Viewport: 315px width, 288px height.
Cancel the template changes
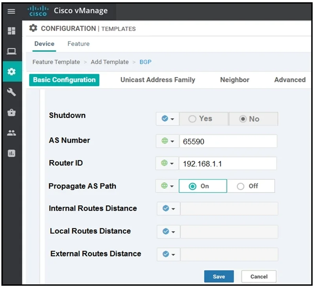259,276
